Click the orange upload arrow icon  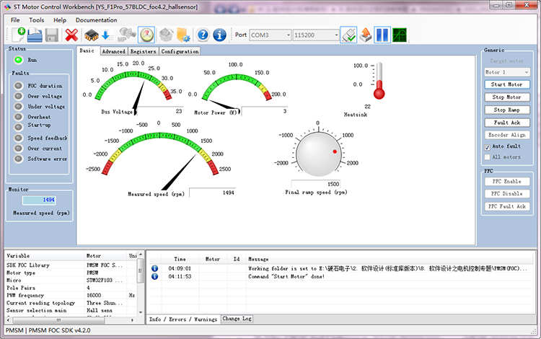366,35
